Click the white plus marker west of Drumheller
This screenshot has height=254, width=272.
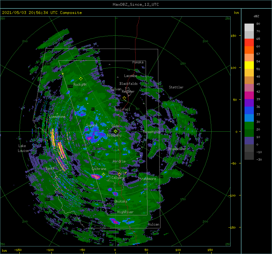pyautogui.click(x=171, y=121)
